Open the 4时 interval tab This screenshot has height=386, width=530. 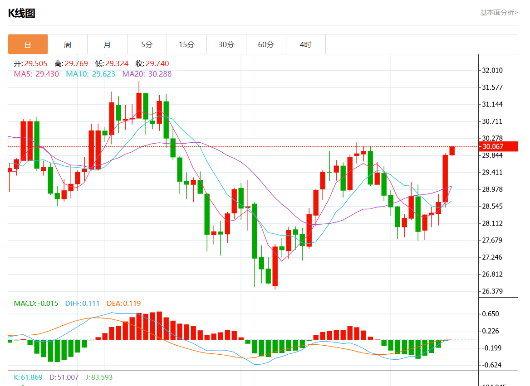coord(306,44)
